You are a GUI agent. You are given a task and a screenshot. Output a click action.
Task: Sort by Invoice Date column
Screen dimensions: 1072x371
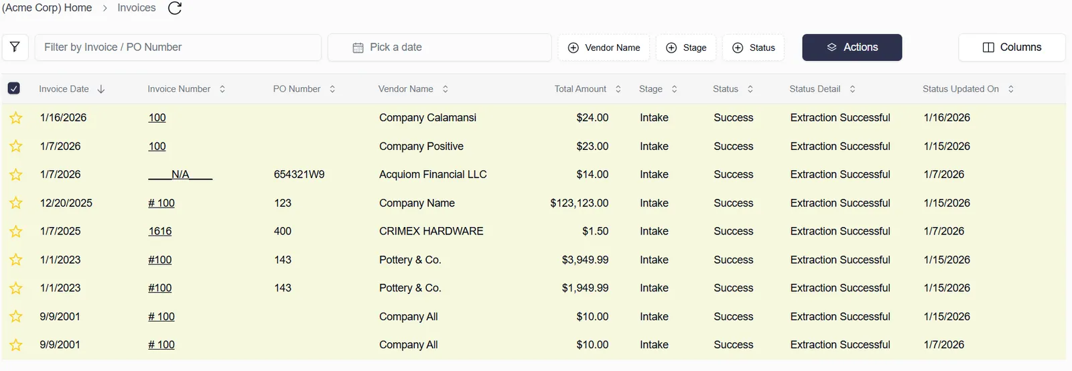point(72,89)
